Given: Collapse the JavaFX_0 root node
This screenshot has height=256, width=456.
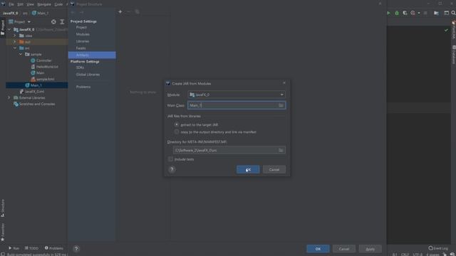Looking at the screenshot, I should (9, 30).
